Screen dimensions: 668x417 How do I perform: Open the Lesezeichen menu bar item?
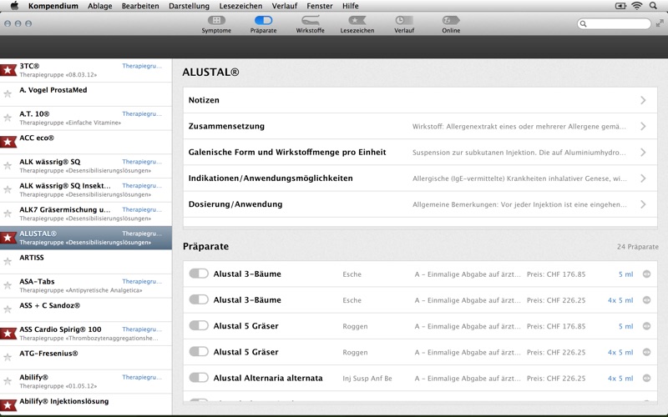240,6
